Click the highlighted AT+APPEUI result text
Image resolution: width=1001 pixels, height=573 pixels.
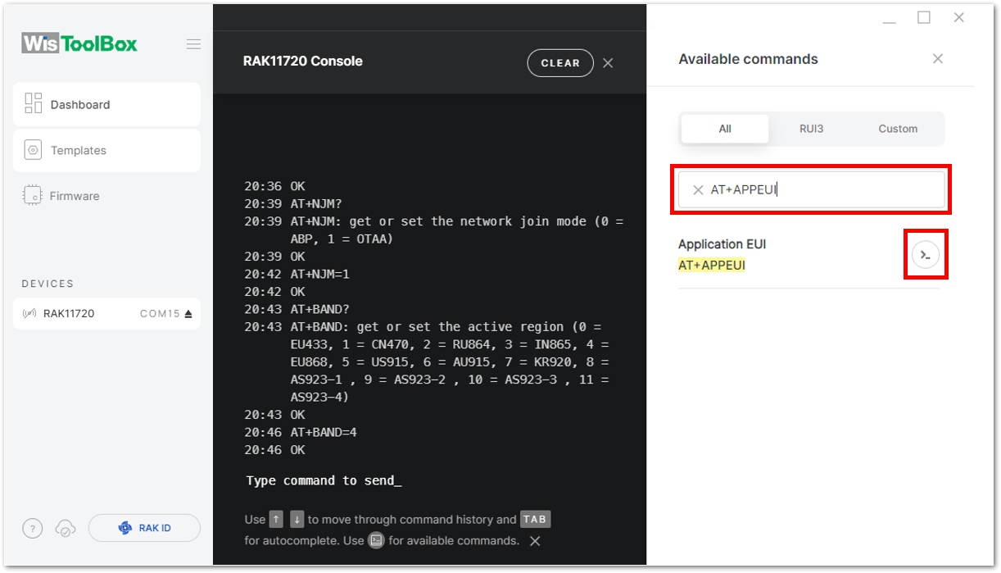[712, 266]
